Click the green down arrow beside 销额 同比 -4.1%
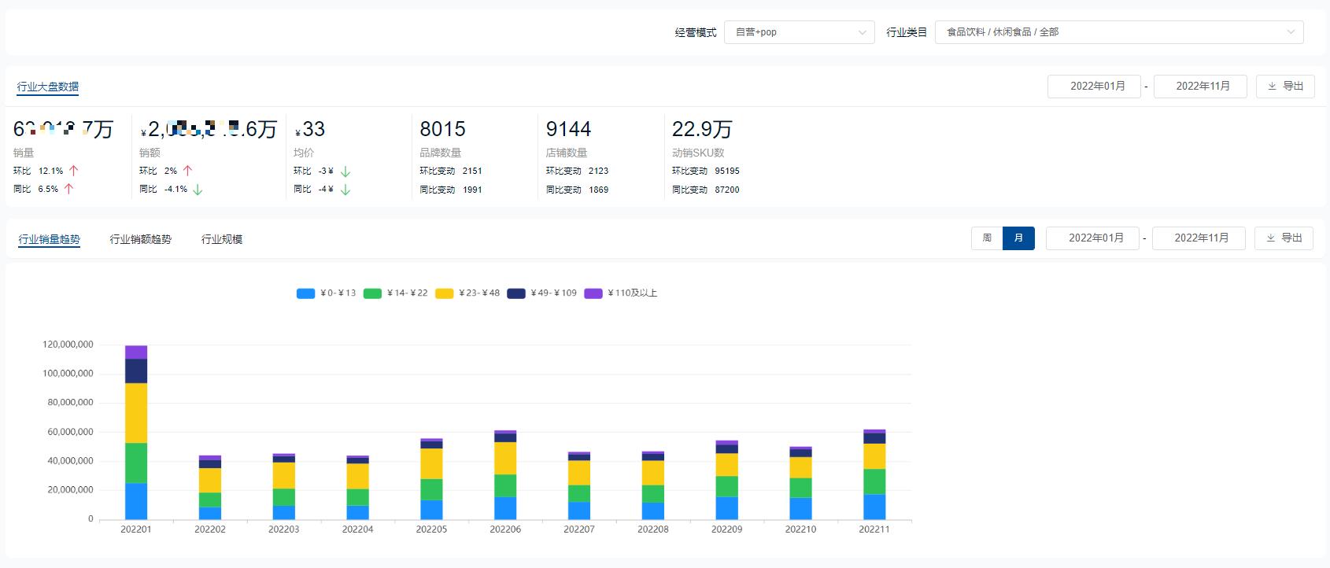This screenshot has width=1330, height=568. pos(198,190)
